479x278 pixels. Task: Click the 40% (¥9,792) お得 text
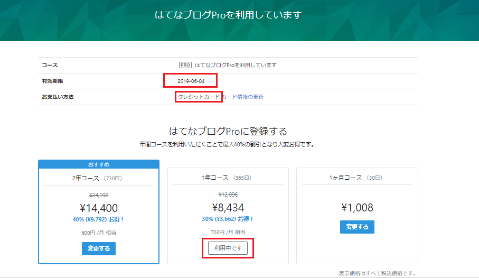click(x=98, y=219)
